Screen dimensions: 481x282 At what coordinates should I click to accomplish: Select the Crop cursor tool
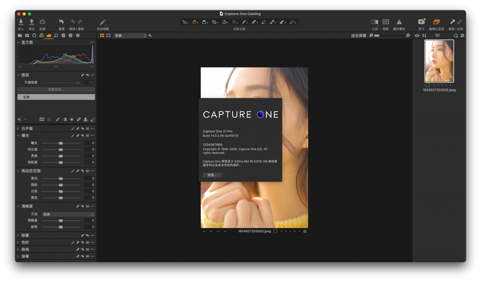(x=214, y=22)
